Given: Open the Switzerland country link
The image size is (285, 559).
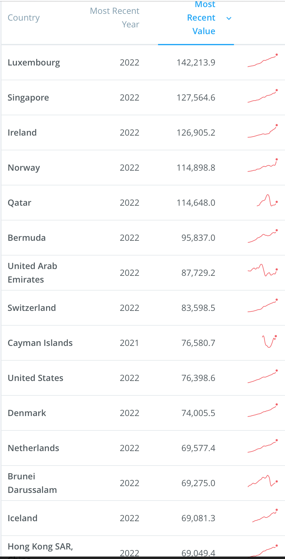Looking at the screenshot, I should (32, 308).
